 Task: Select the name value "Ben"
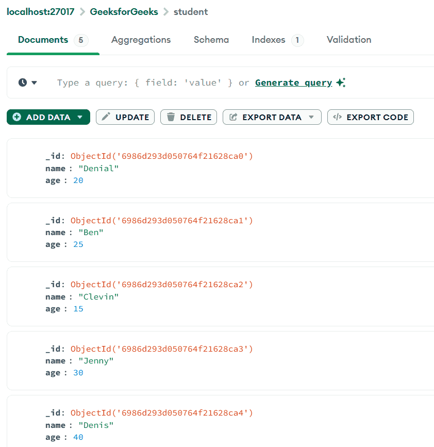91,233
